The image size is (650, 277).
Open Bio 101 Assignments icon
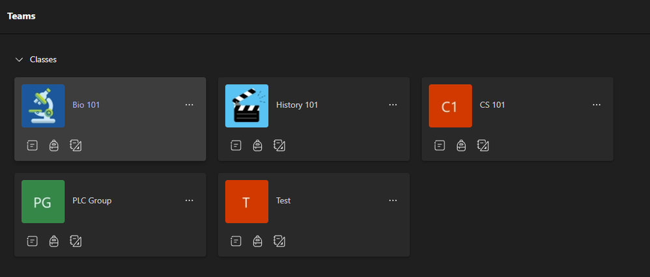pos(33,146)
